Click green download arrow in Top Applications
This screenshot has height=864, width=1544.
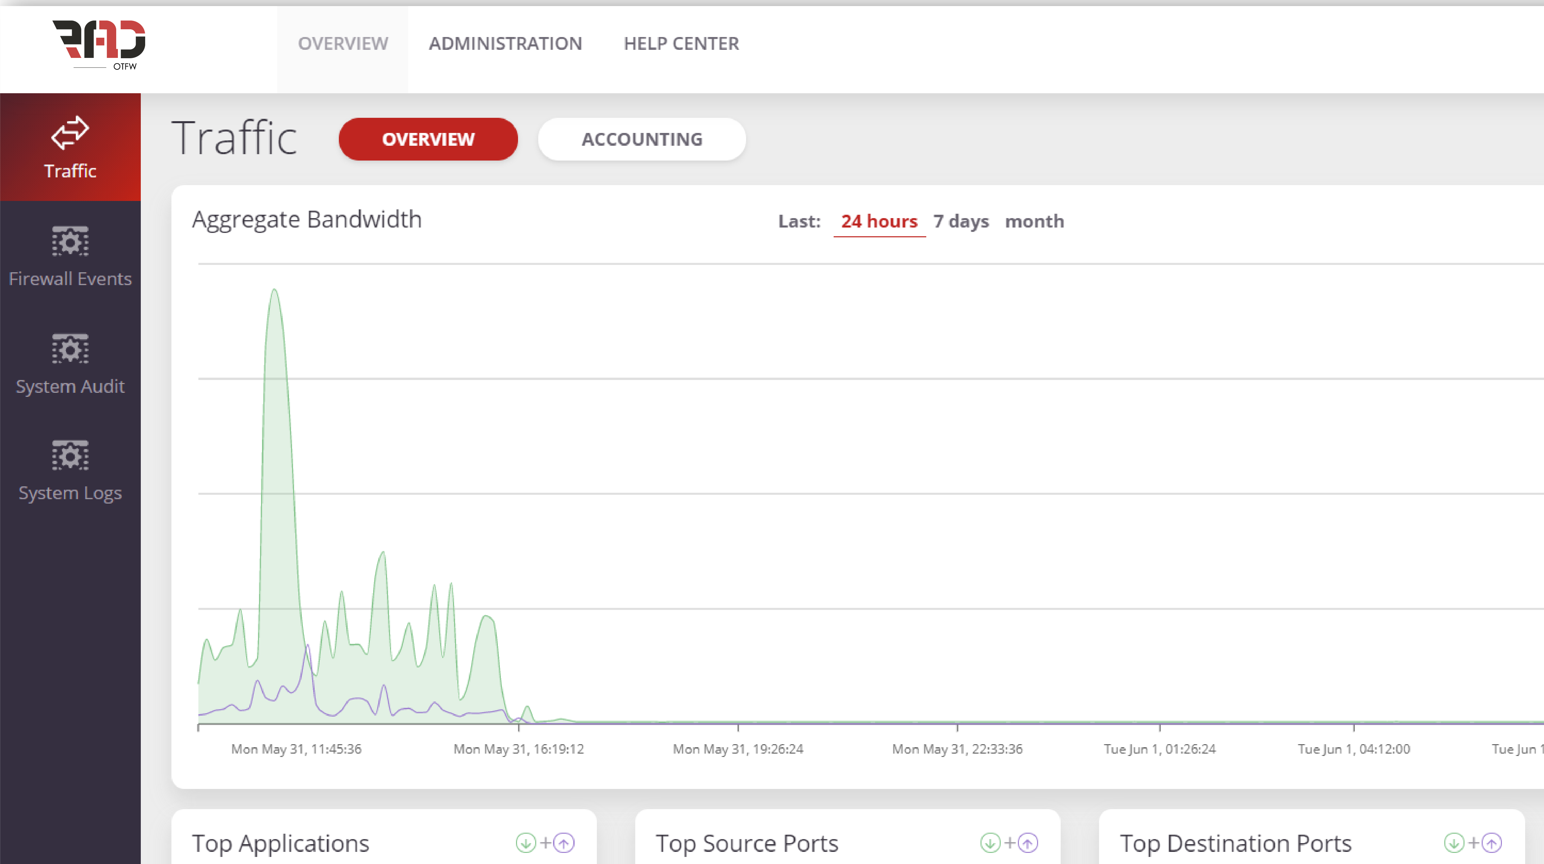pos(526,843)
